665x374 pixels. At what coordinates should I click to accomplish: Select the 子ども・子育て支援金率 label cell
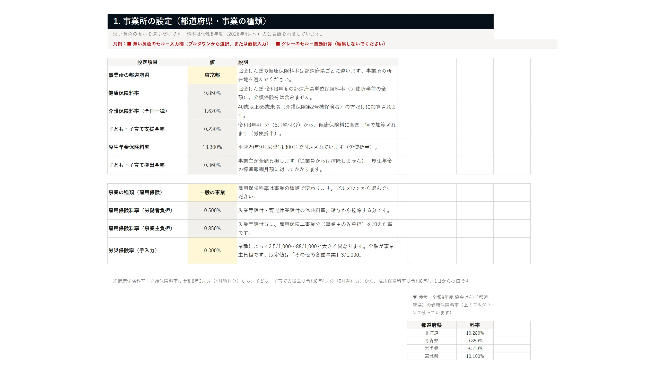click(x=147, y=129)
